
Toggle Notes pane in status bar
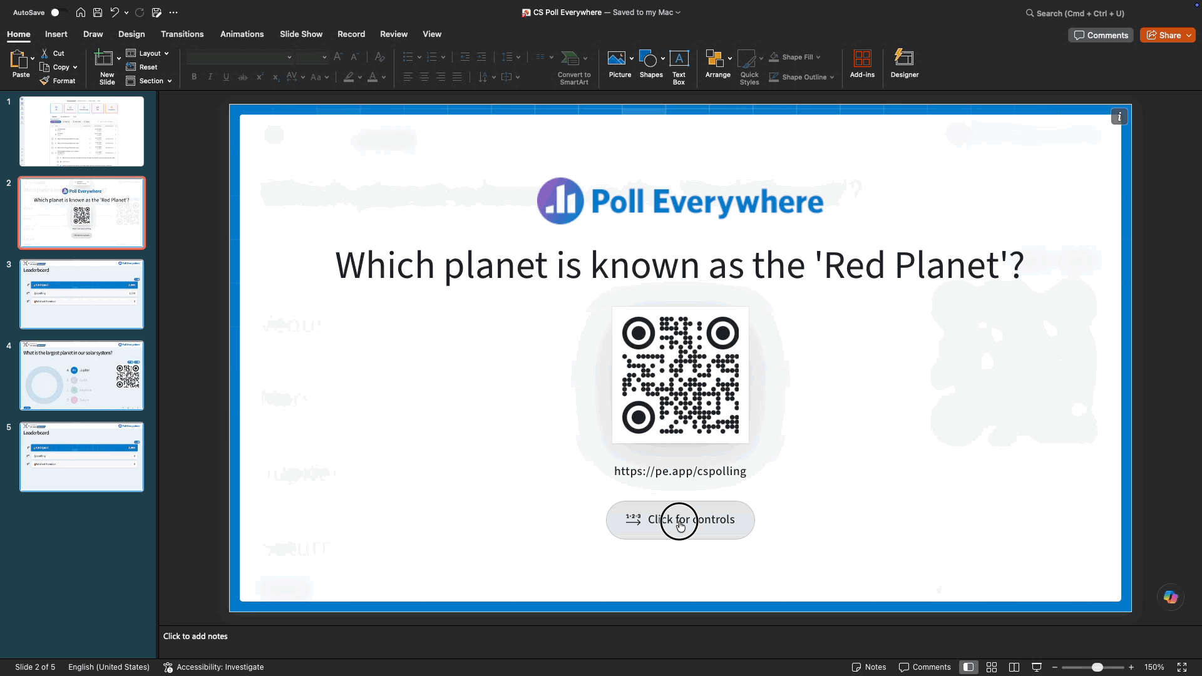[x=869, y=667]
